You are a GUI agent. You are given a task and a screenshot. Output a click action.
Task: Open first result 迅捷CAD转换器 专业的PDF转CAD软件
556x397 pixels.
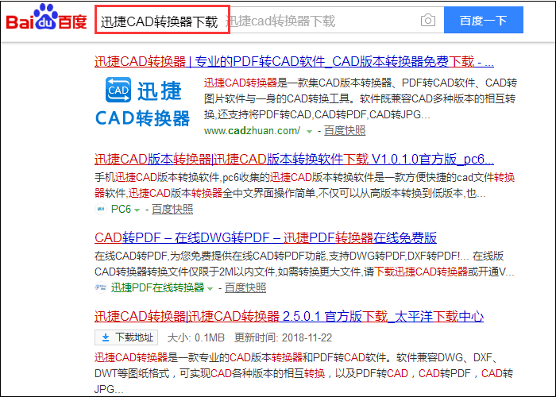click(x=294, y=62)
